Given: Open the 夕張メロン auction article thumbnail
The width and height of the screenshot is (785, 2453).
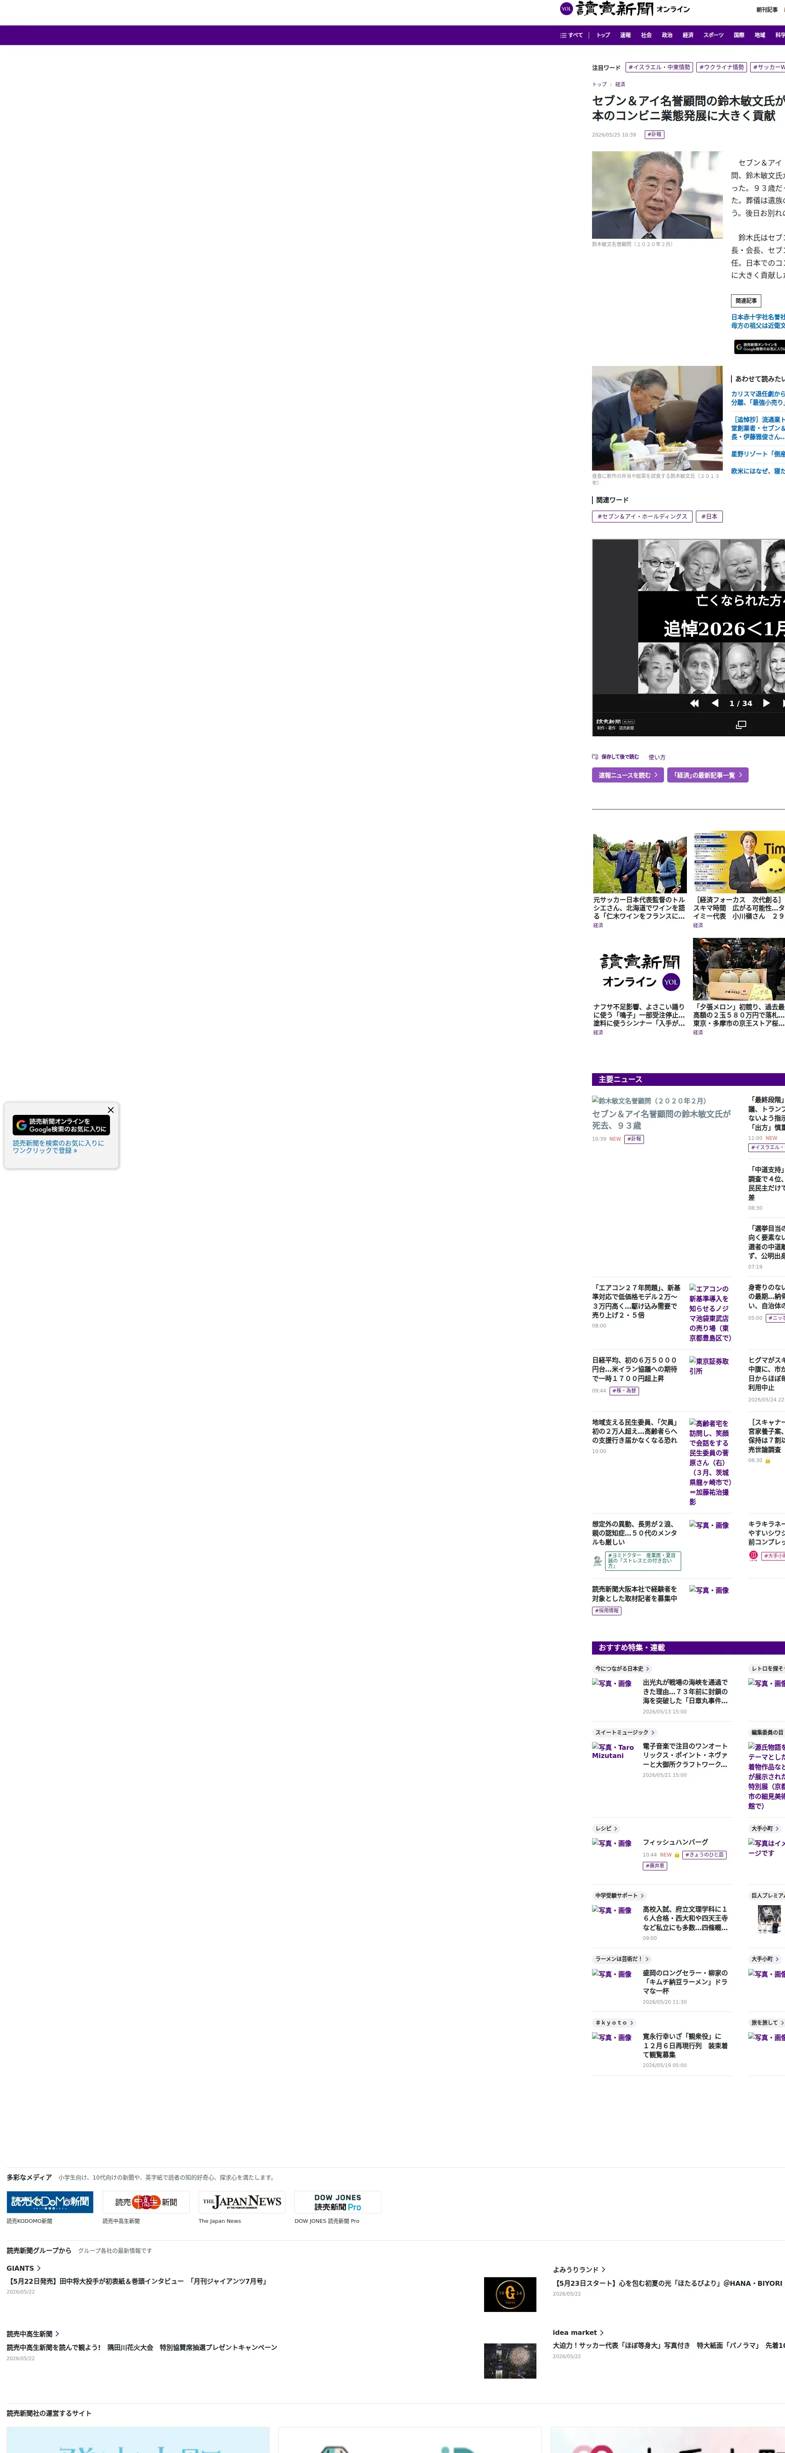Looking at the screenshot, I should pyautogui.click(x=739, y=969).
